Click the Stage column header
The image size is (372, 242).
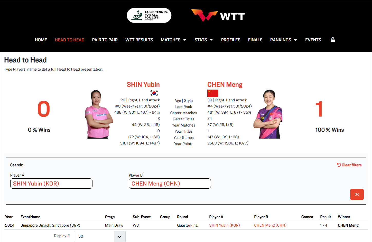pos(110,217)
